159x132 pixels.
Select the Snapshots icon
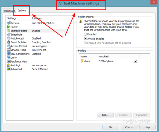[9, 34]
